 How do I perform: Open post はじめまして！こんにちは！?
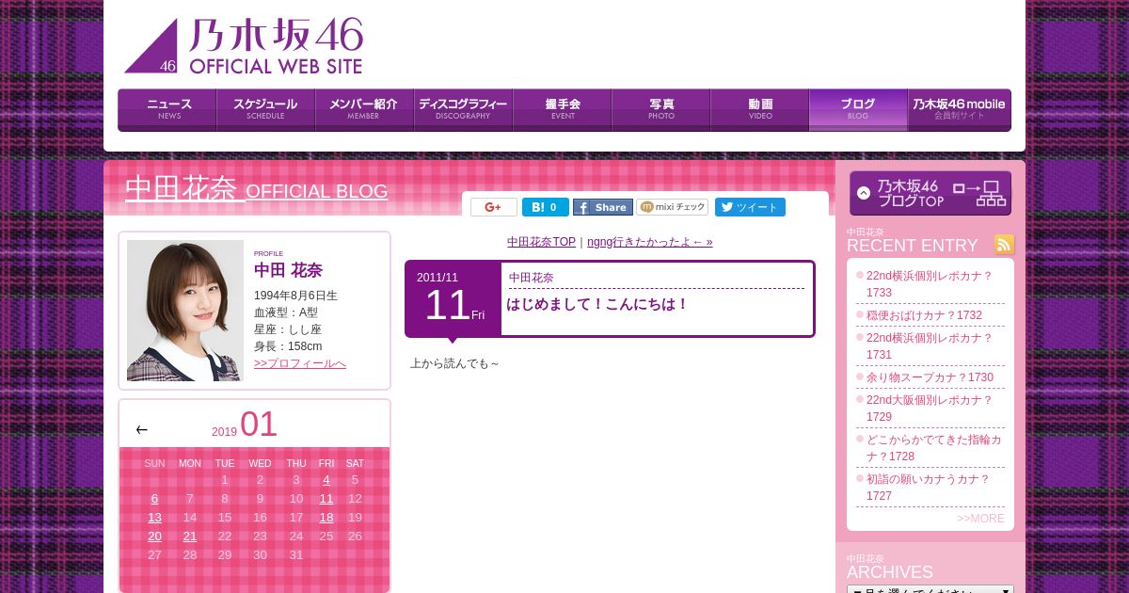(597, 304)
